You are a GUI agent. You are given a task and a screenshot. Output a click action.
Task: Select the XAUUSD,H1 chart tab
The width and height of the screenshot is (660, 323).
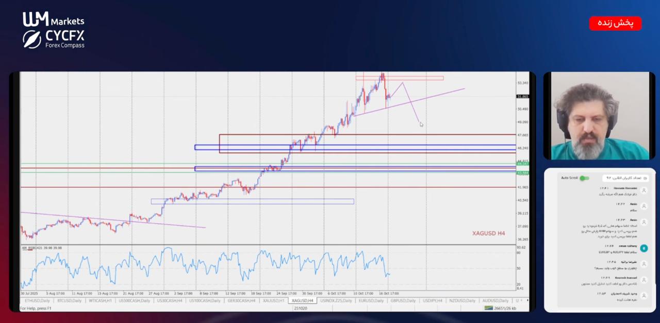click(273, 300)
